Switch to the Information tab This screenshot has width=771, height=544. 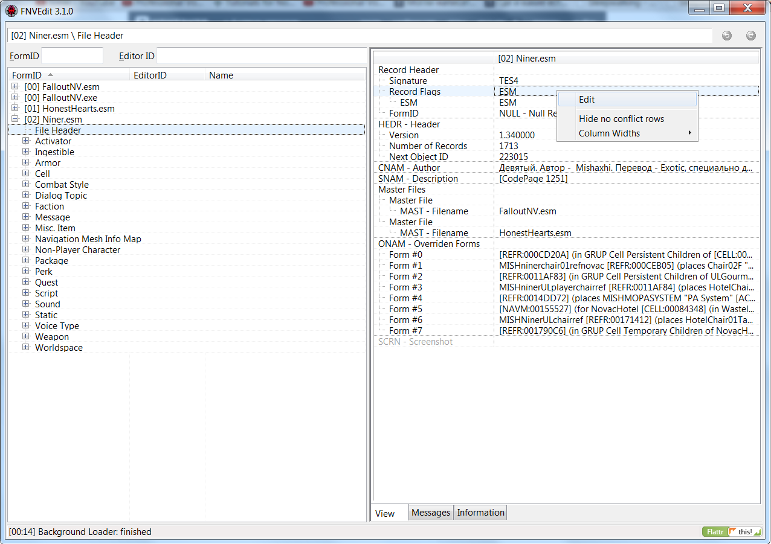480,513
